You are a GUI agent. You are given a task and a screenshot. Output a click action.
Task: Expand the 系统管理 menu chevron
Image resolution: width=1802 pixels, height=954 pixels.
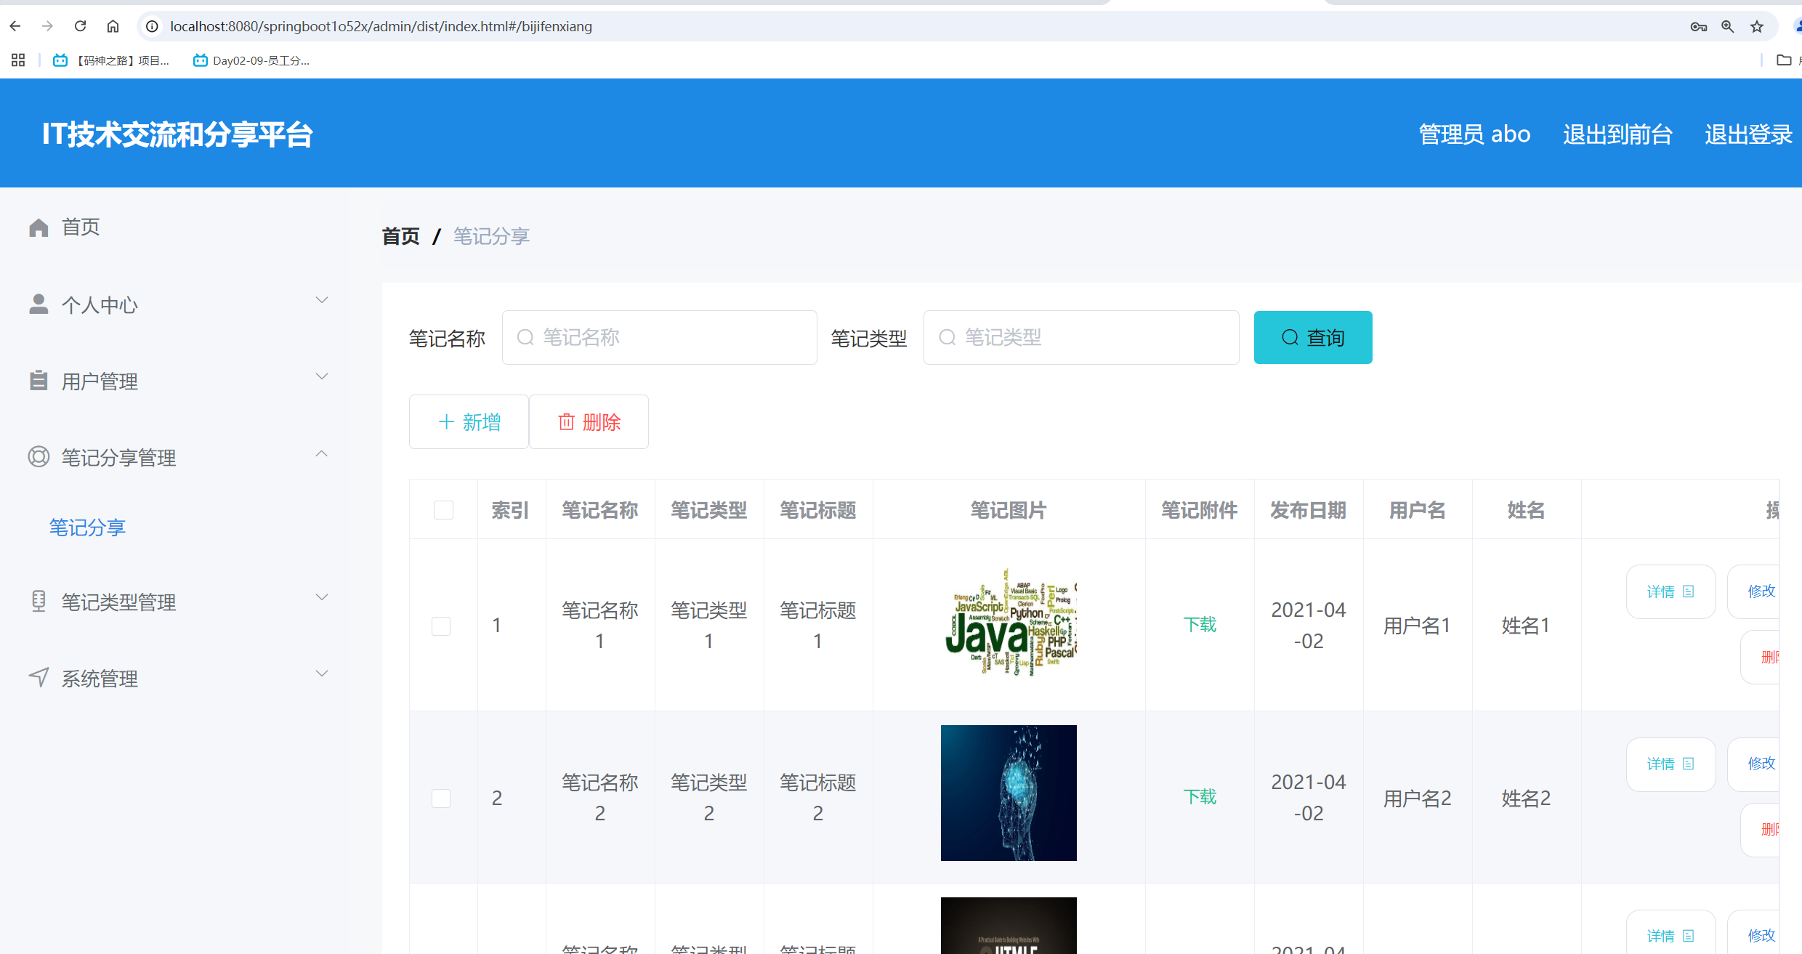(322, 674)
